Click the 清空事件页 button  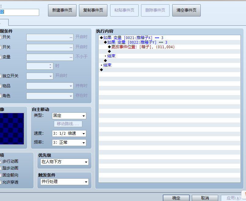186,10
